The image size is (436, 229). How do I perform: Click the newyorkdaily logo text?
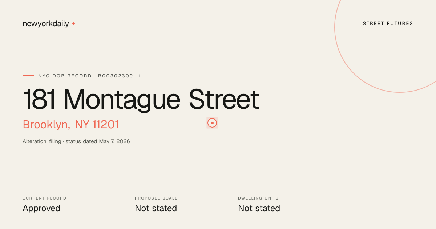46,24
